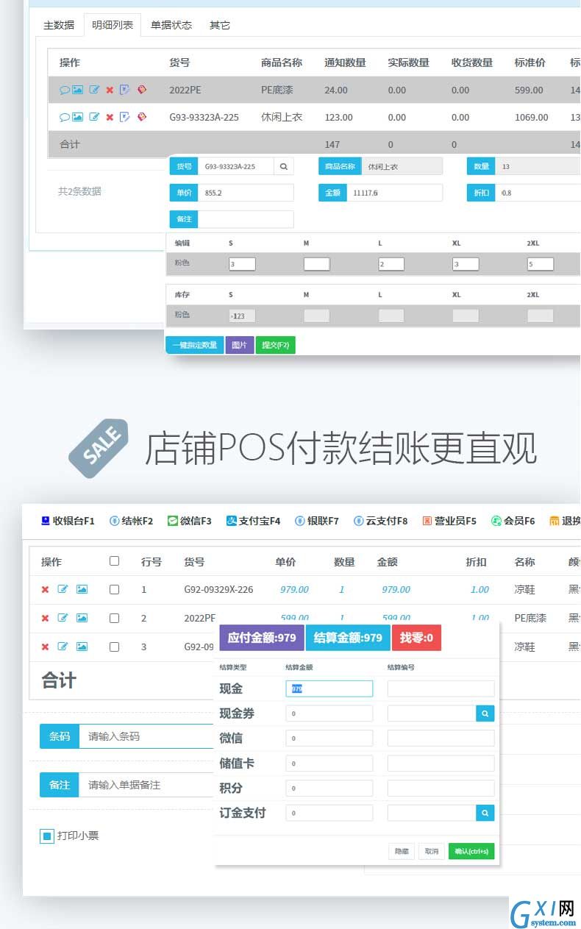Delete POS row 3
The height and width of the screenshot is (929, 581).
(45, 647)
